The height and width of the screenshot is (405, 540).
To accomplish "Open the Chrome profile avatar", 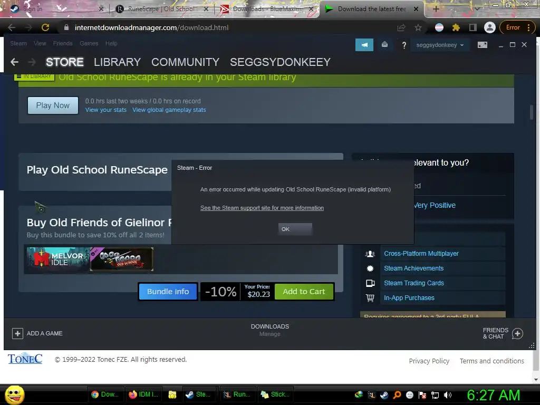I will pos(490,27).
